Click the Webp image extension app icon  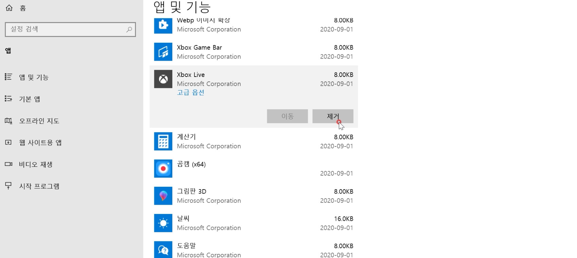tap(163, 25)
